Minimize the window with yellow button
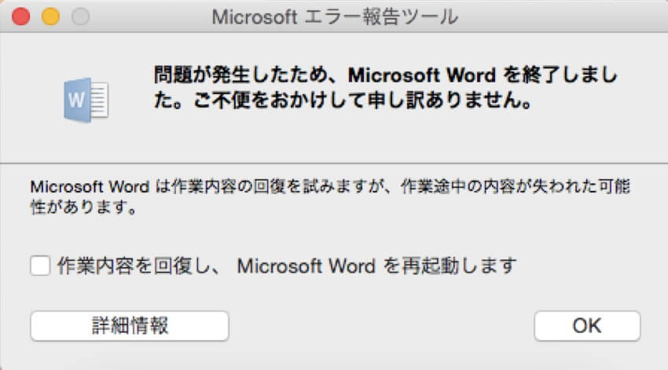The width and height of the screenshot is (668, 370). pyautogui.click(x=50, y=16)
